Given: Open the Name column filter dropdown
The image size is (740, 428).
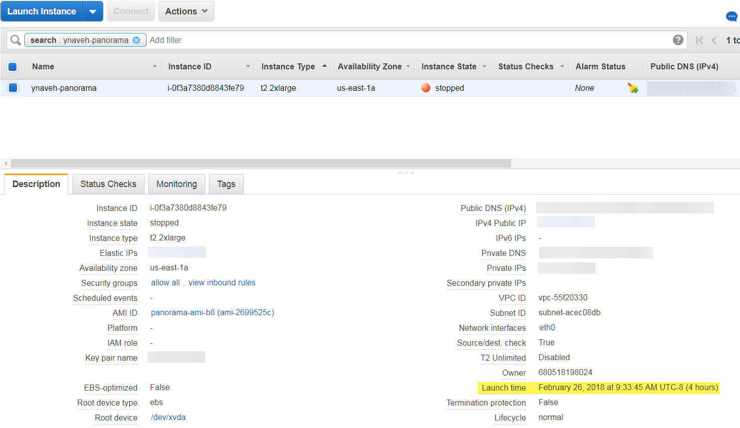Looking at the screenshot, I should [155, 66].
